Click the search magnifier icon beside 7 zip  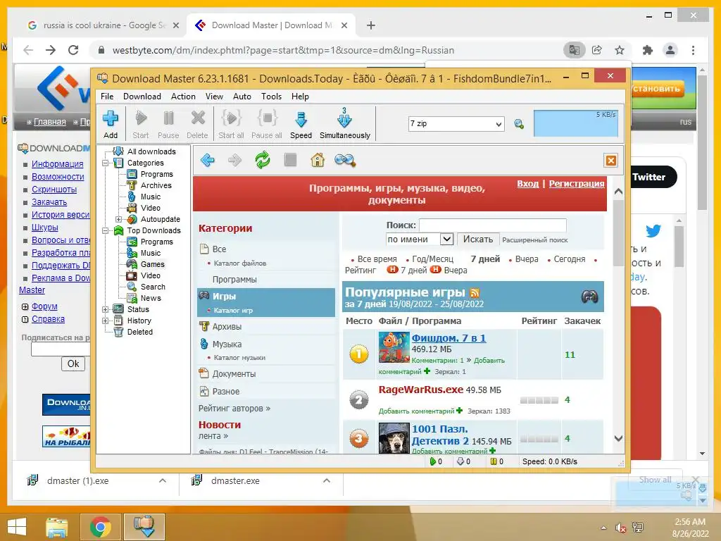(519, 124)
